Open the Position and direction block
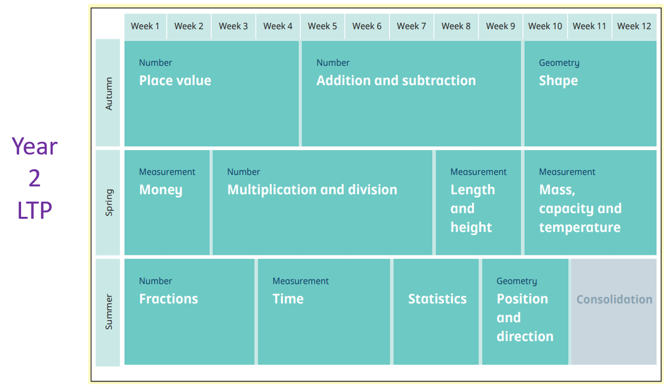Viewport: 672px width, 389px height. 525,312
